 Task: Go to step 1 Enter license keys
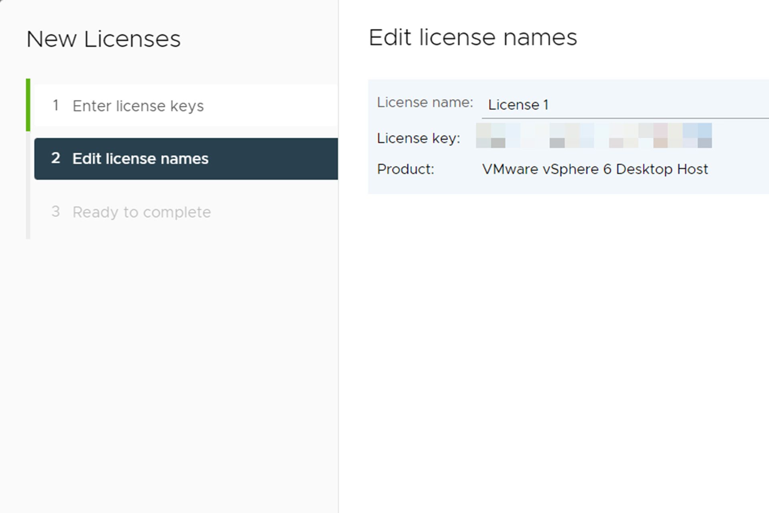tap(186, 106)
